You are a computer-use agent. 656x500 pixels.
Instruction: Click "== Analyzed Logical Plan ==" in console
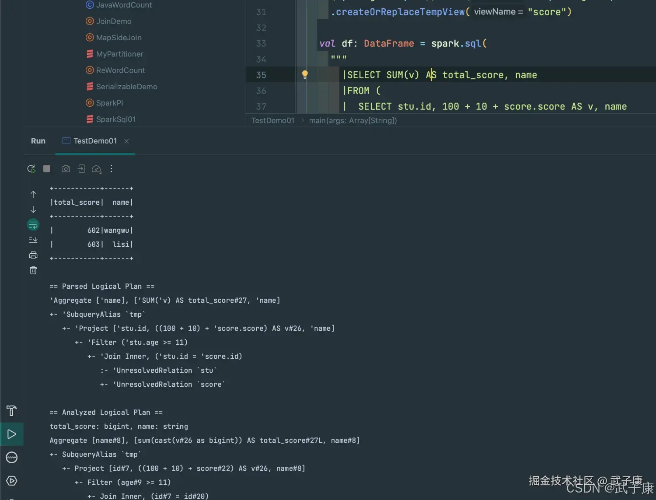[x=106, y=413]
